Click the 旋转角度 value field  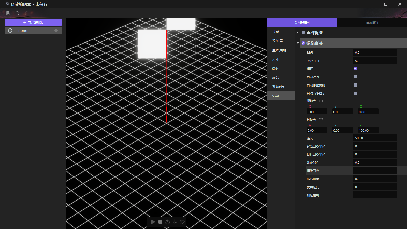point(375,179)
